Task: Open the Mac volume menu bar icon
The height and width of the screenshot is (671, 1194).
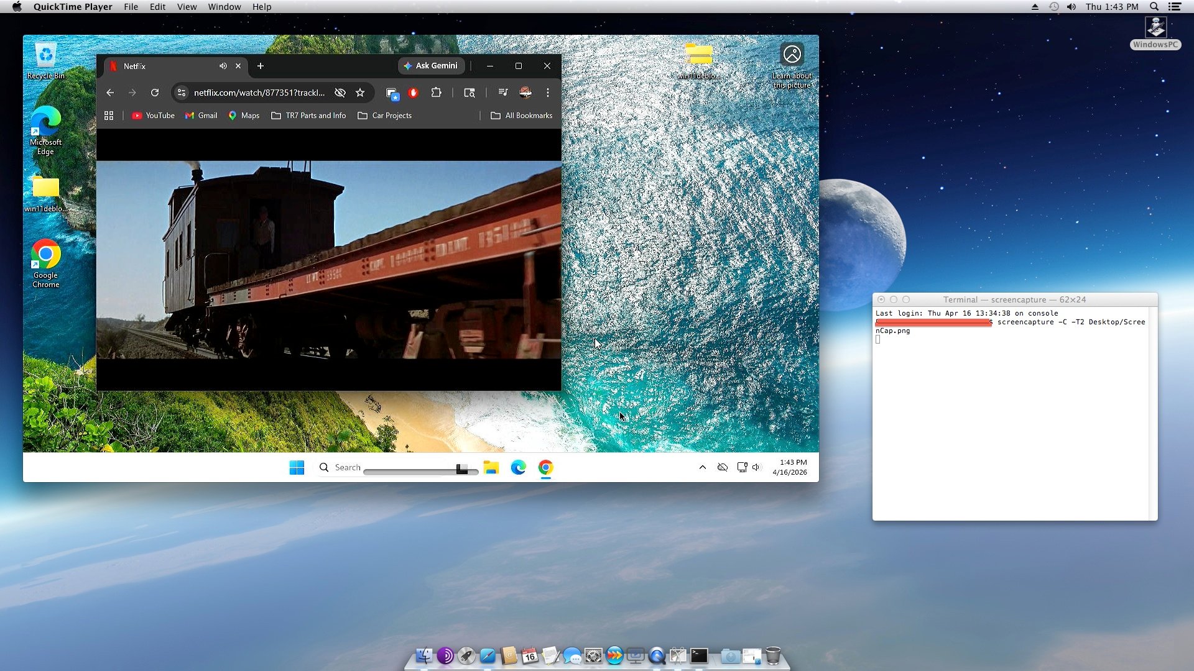Action: 1071,7
